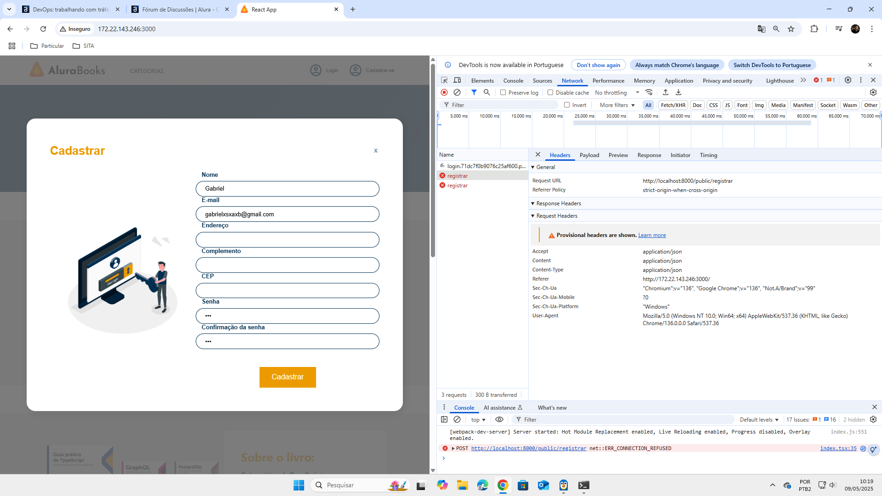
Task: Click the zoom magnifier icon in address bar
Action: (776, 29)
